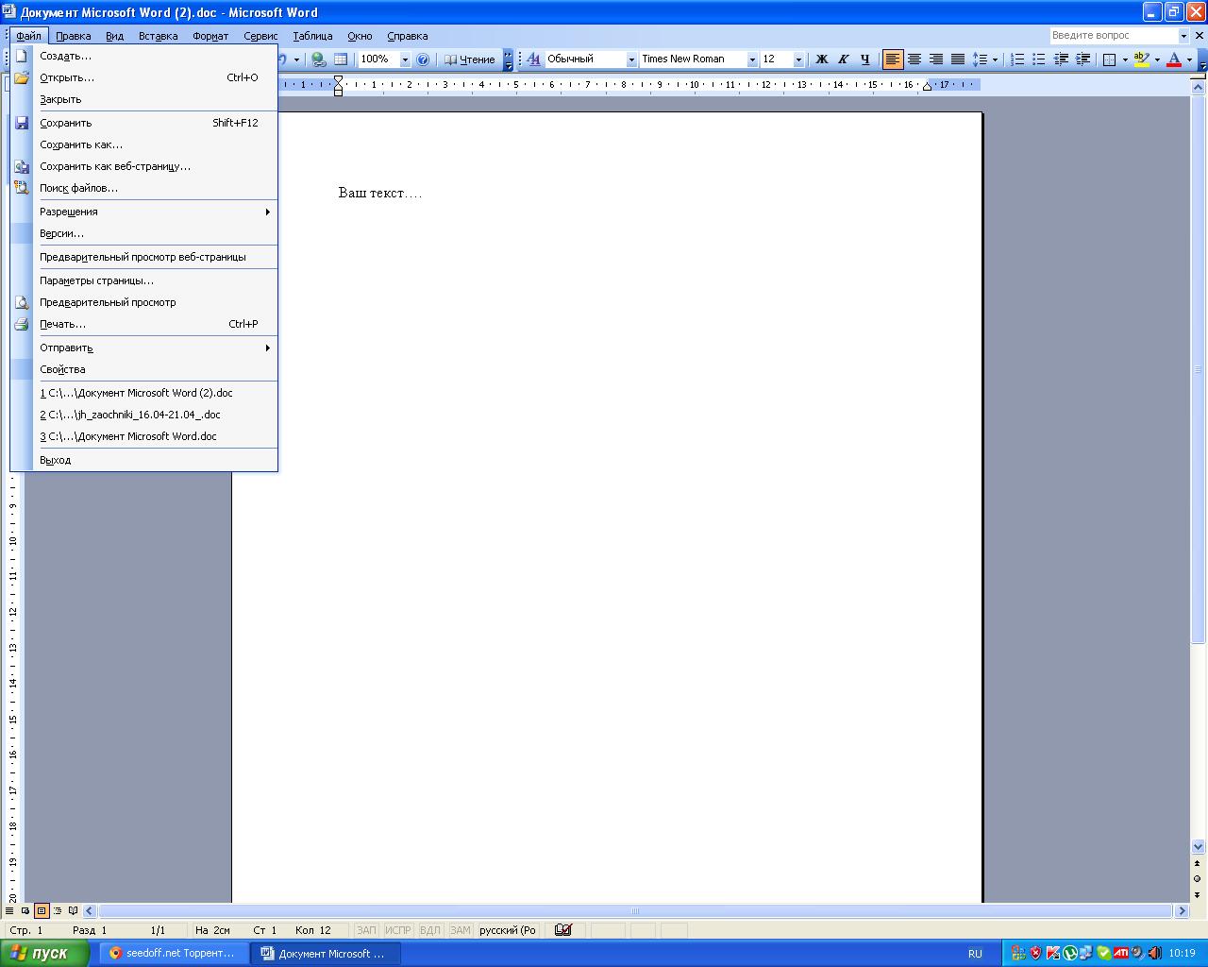1208x967 pixels.
Task: Click the numbered list icon
Action: (x=1017, y=59)
